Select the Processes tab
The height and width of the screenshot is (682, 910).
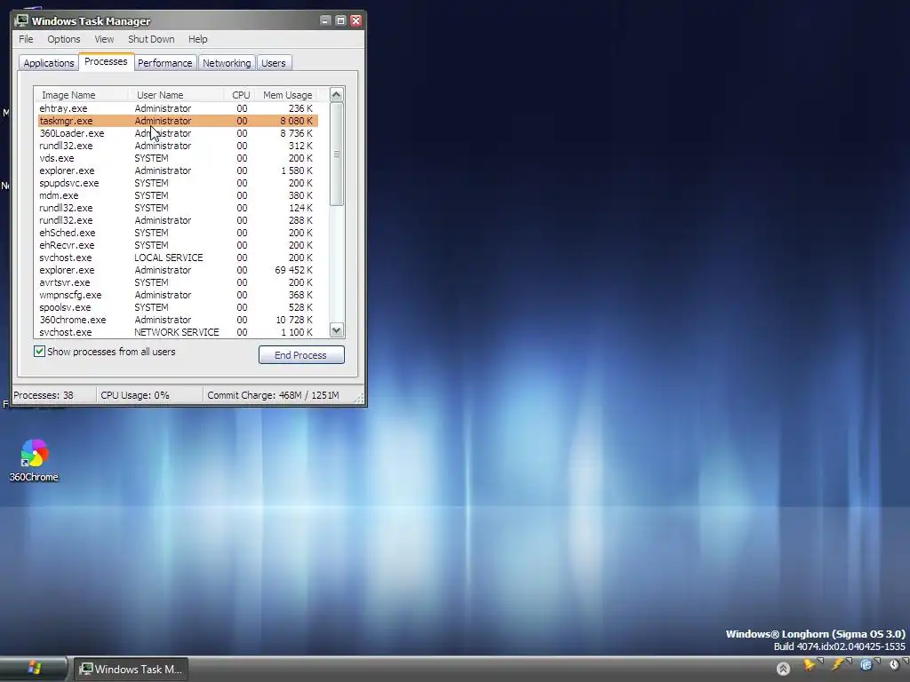coord(106,61)
